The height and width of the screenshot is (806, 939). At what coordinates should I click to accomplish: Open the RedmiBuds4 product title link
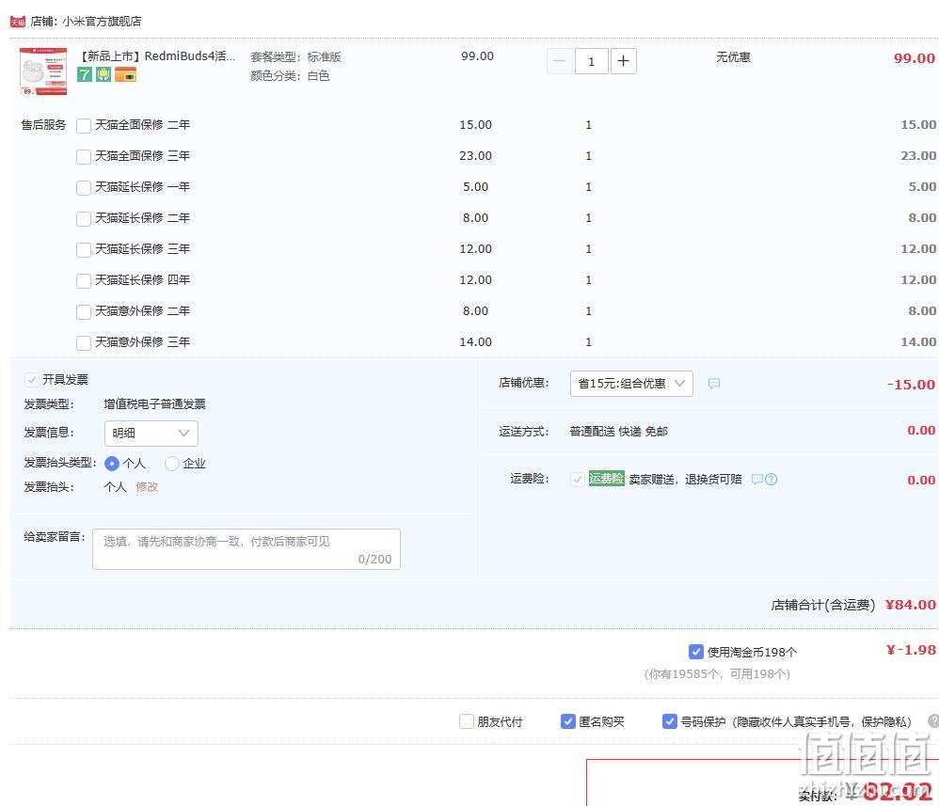click(x=157, y=56)
